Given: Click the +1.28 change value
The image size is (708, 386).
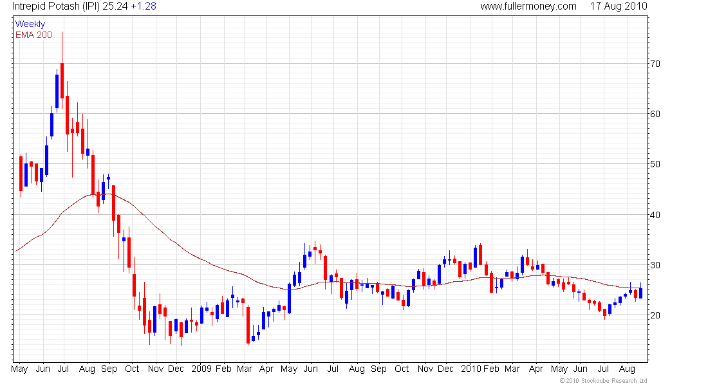Looking at the screenshot, I should (x=144, y=6).
